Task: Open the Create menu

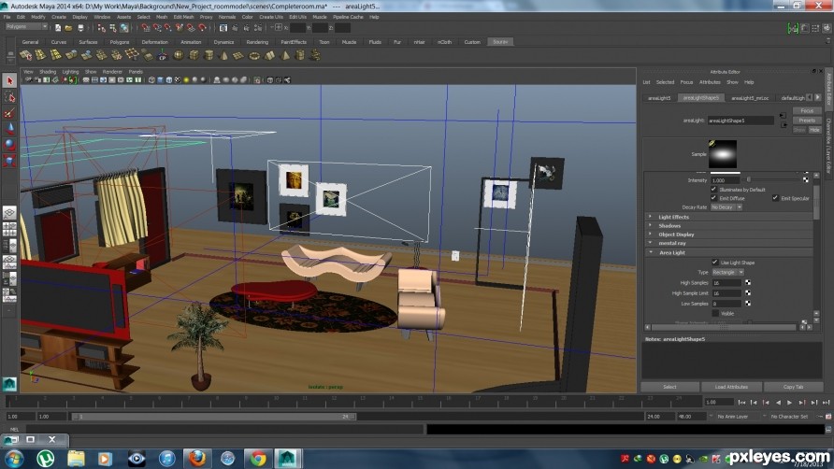Action: [x=59, y=17]
